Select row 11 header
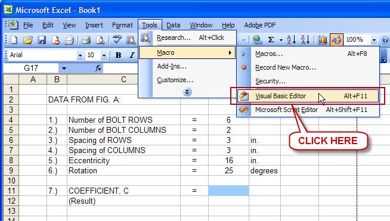Screen dimensions: 390x221 11,191
